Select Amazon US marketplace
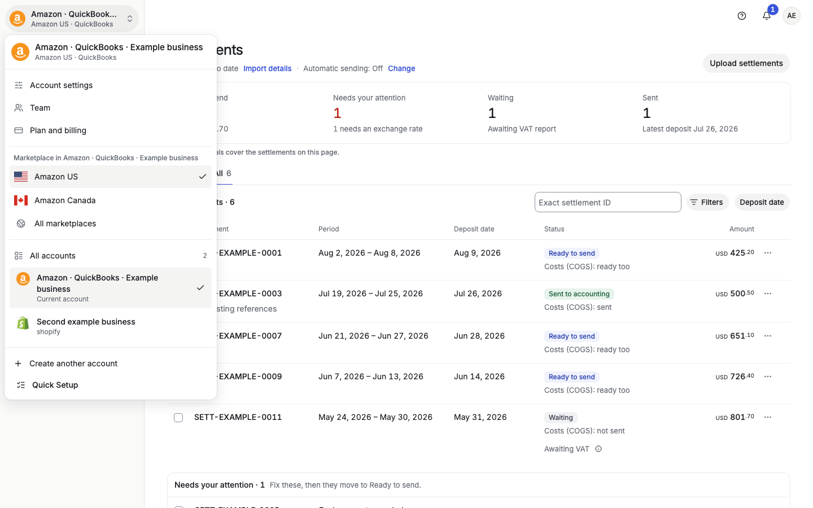The width and height of the screenshot is (813, 508). [x=111, y=177]
